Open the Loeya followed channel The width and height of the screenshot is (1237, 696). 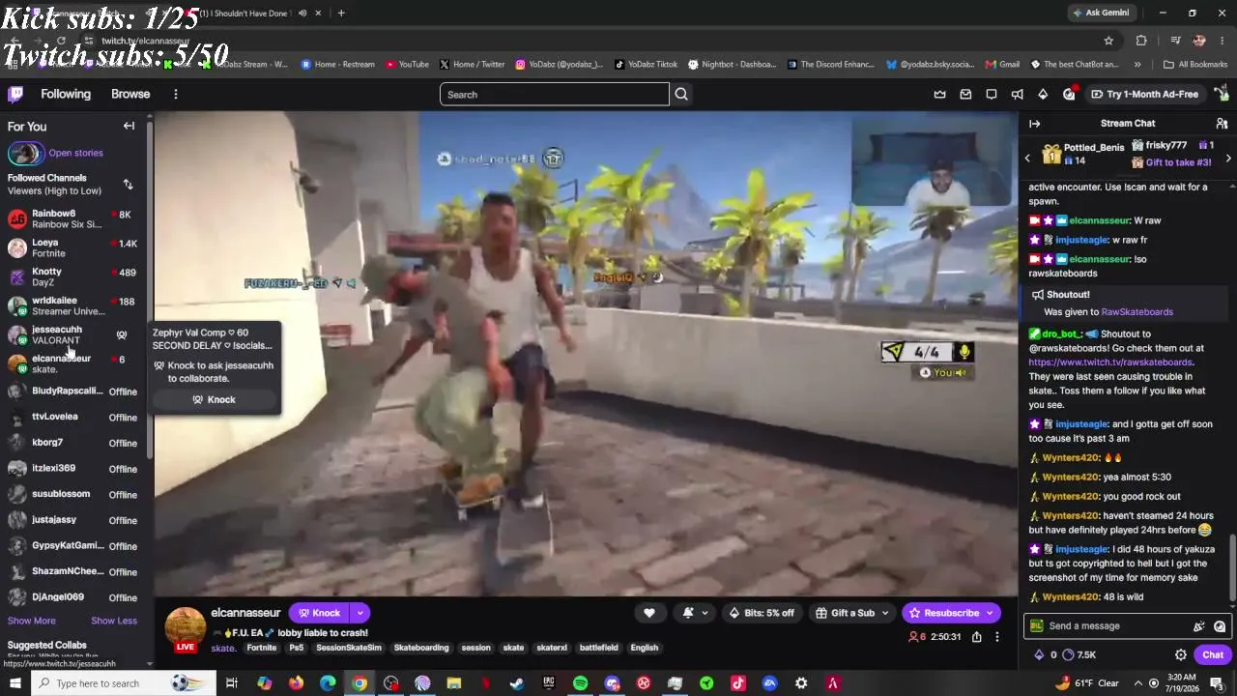pyautogui.click(x=74, y=247)
